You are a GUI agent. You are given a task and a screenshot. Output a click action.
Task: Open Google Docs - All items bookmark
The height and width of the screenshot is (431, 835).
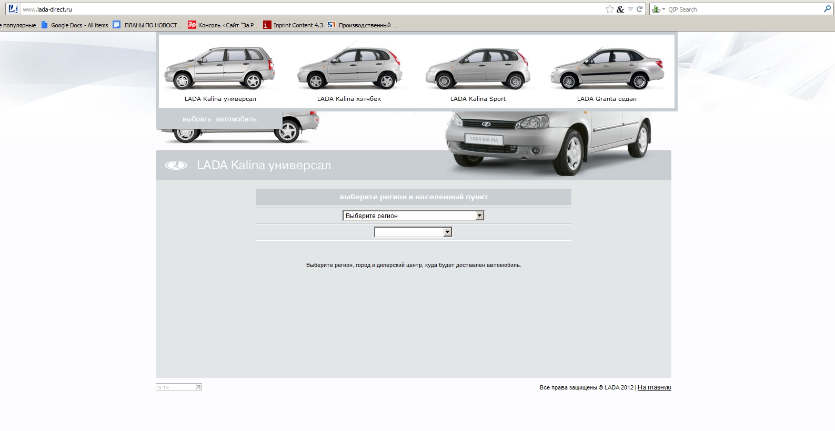click(75, 25)
